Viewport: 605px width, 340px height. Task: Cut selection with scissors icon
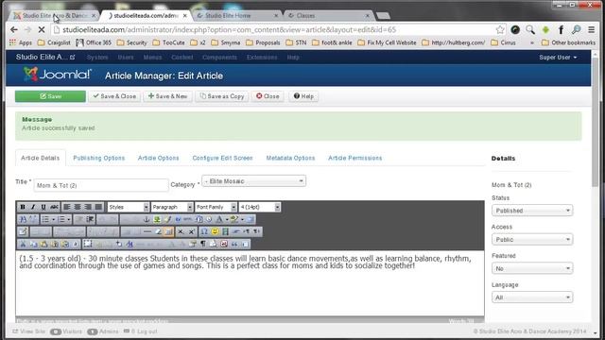point(23,244)
